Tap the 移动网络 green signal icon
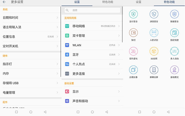This screenshot has width=185, height=116. pyautogui.click(x=67, y=26)
